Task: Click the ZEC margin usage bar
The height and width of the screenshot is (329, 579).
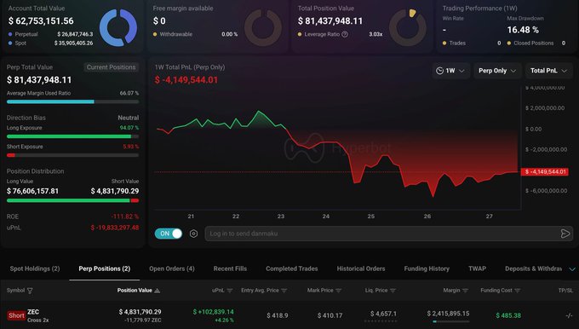Action: [451, 321]
